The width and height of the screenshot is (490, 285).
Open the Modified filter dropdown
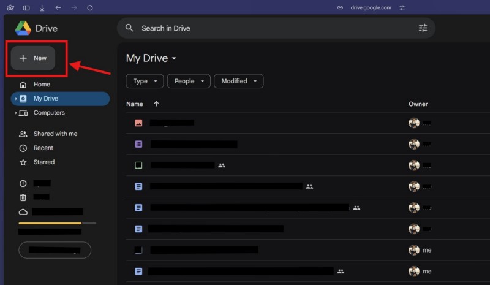pyautogui.click(x=238, y=81)
